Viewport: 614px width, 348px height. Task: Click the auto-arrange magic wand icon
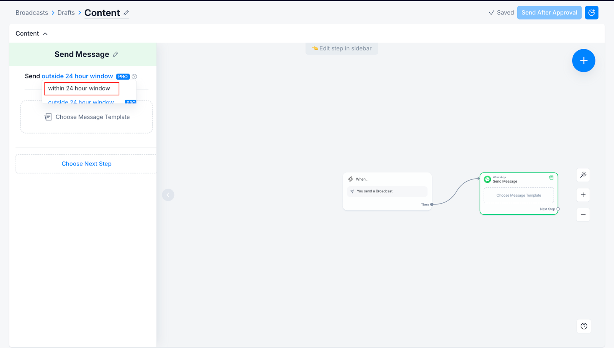point(583,175)
